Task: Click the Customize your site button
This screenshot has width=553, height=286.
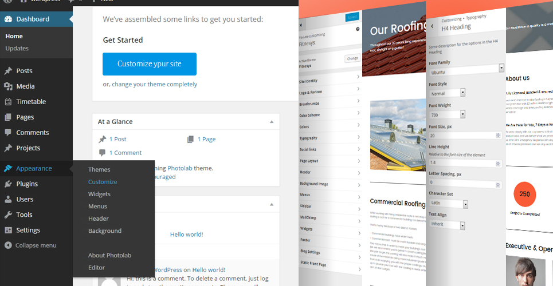Action: (150, 64)
